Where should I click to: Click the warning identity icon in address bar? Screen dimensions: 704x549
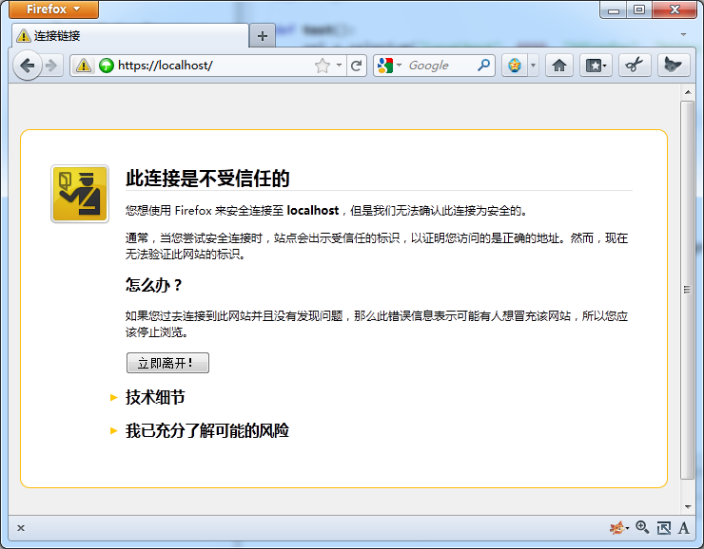[84, 66]
